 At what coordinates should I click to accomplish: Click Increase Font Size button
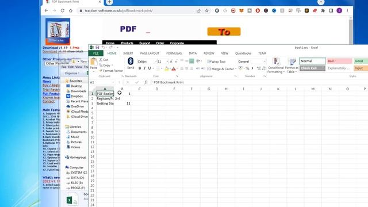click(171, 62)
